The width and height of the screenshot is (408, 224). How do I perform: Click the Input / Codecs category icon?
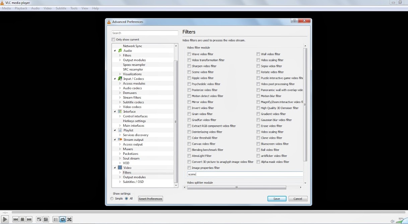[x=120, y=79]
